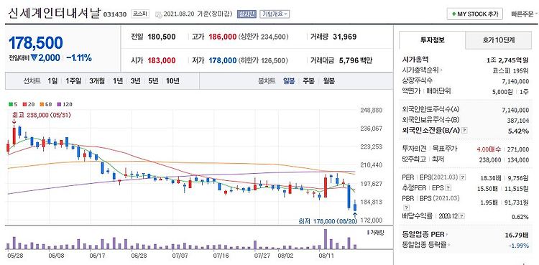Show the 10년 line chart

click(172, 81)
